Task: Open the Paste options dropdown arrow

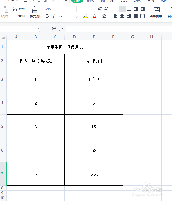Action: tap(9, 16)
